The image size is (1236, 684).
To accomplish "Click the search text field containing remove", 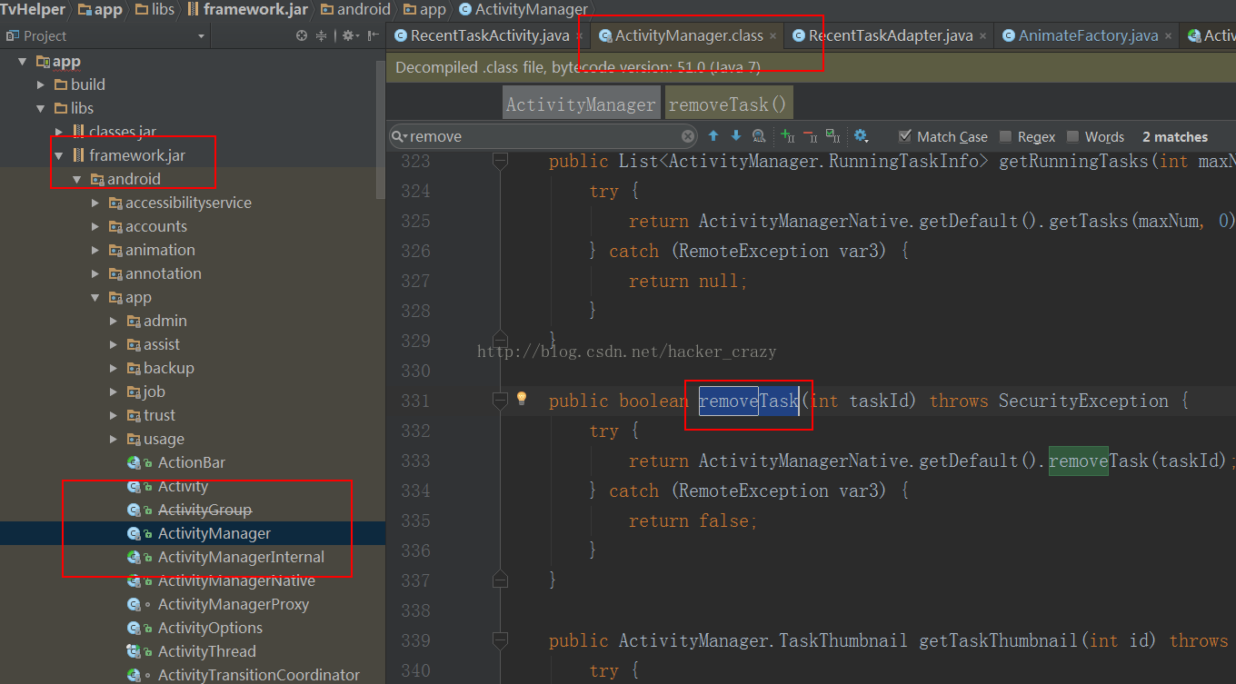I will 543,136.
